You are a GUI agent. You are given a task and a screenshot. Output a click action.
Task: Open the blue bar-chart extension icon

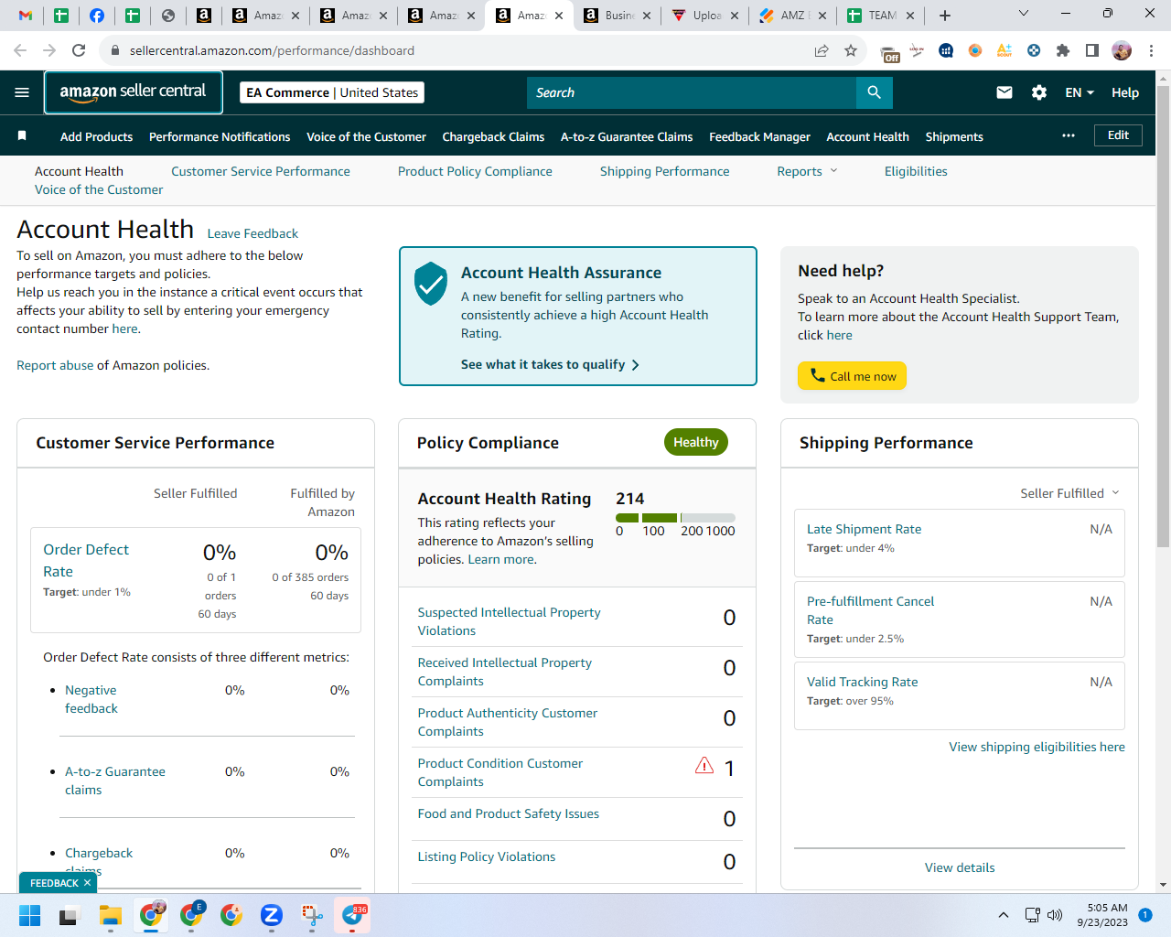[946, 50]
